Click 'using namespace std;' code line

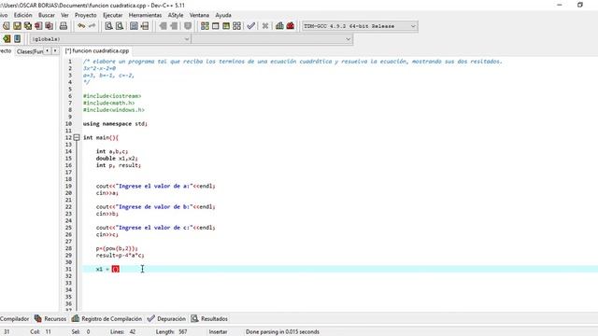pyautogui.click(x=115, y=124)
